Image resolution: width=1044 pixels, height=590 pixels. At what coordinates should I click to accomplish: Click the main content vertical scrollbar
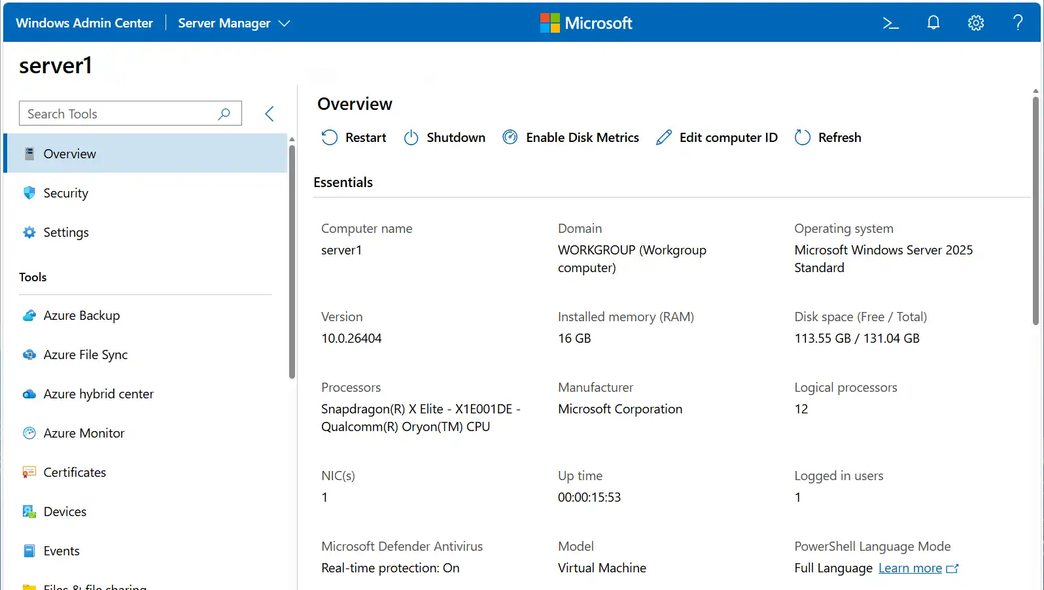point(1035,209)
